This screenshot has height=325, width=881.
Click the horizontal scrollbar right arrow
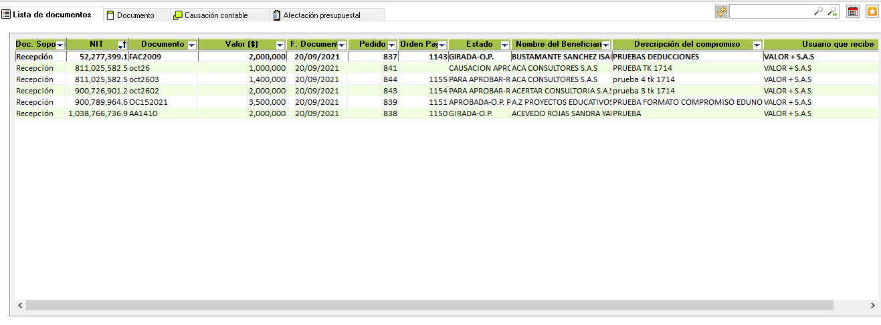click(x=872, y=305)
